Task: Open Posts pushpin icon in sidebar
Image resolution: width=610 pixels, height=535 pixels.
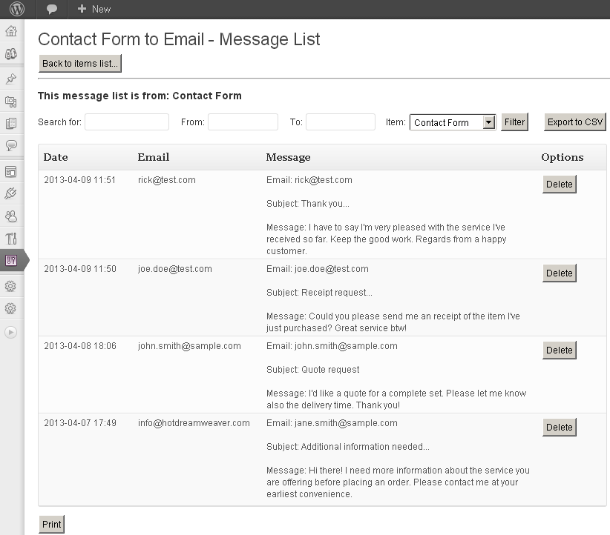Action: [11, 79]
